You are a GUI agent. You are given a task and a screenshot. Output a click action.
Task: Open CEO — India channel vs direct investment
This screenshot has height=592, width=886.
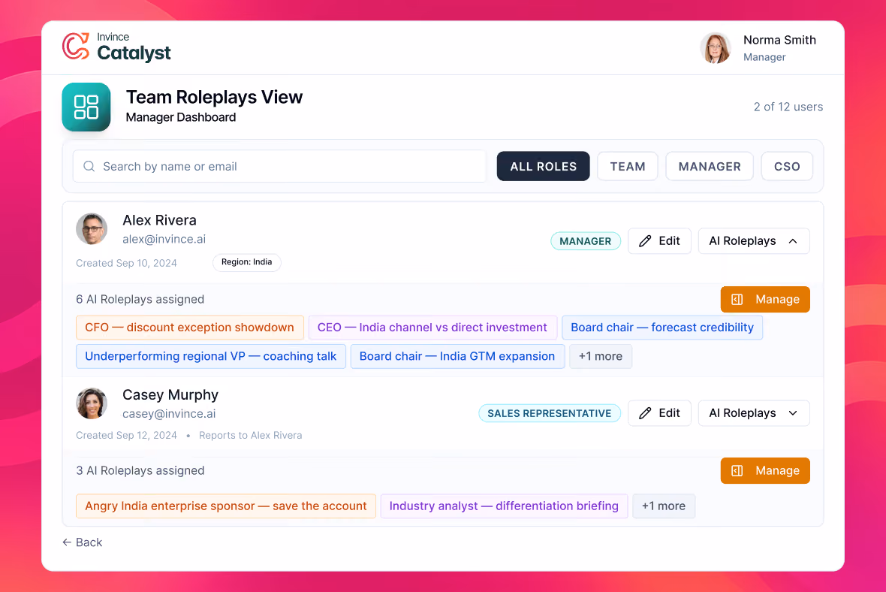[x=432, y=328]
